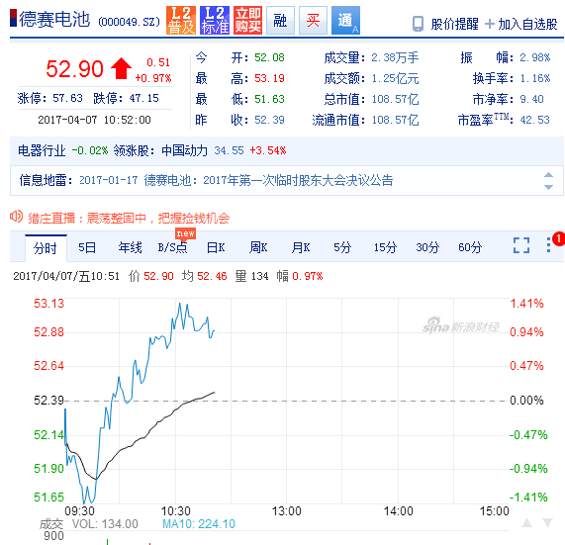Open 股价提醒 phone alert icon

pos(418,24)
